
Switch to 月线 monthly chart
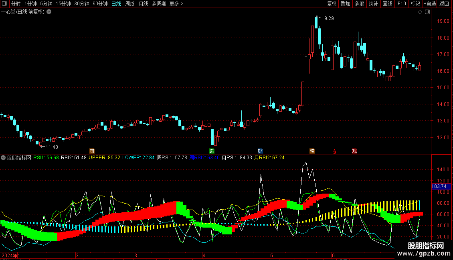point(143,4)
